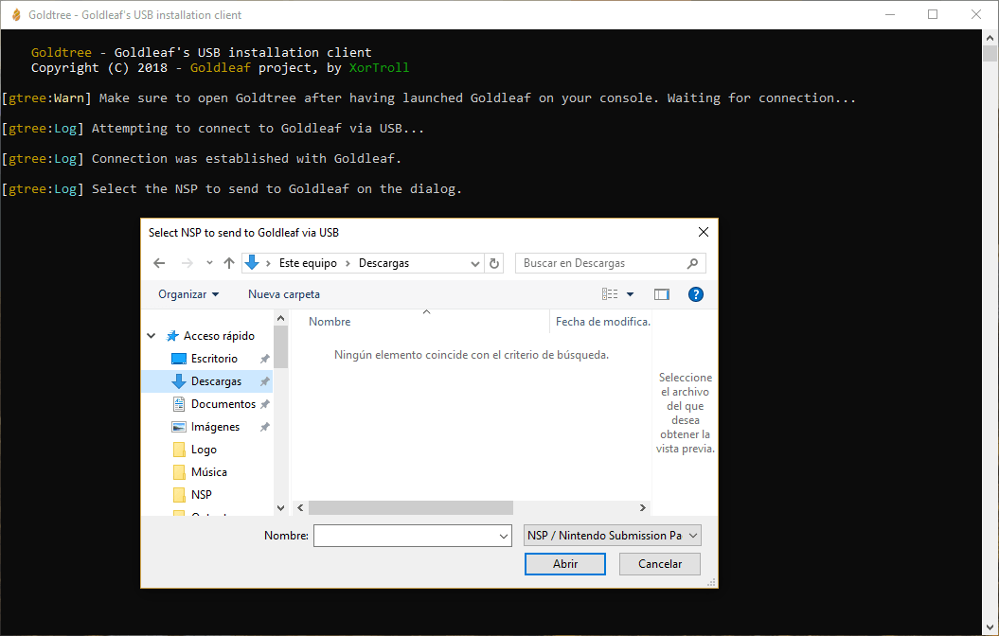Screen dimensions: 999x636
Task: Toggle the preview pane icon
Action: pos(661,294)
